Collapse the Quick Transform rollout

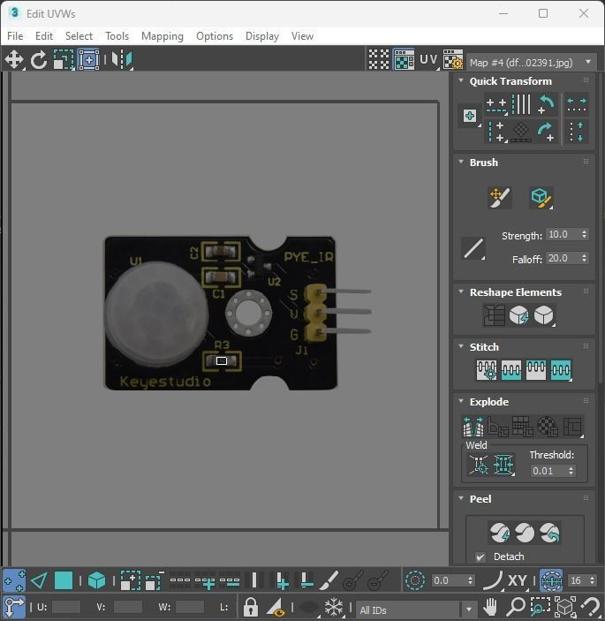click(461, 80)
